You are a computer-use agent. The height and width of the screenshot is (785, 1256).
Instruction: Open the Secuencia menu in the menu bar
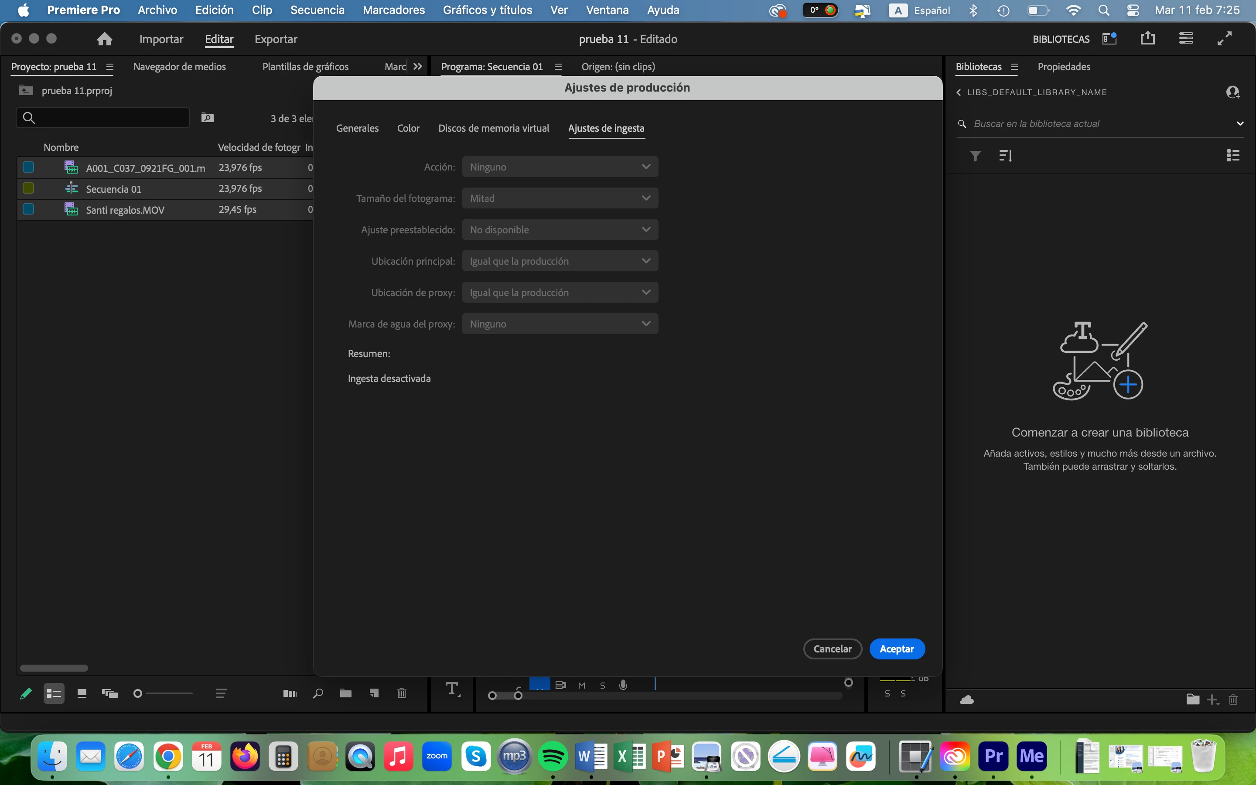click(317, 10)
